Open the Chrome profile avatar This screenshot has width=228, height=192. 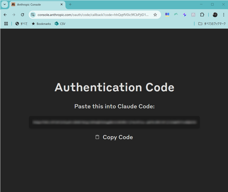point(215,15)
